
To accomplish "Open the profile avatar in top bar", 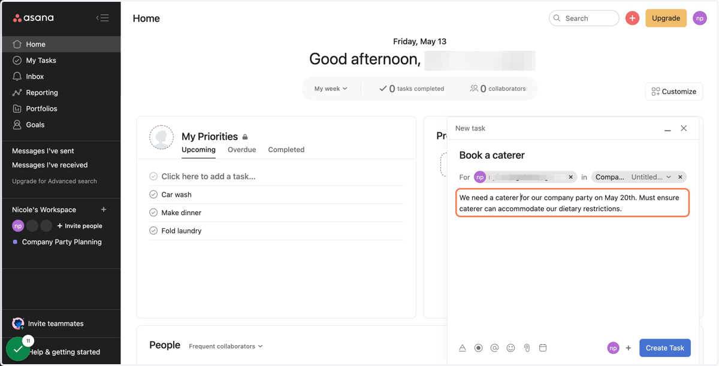I will [x=700, y=18].
